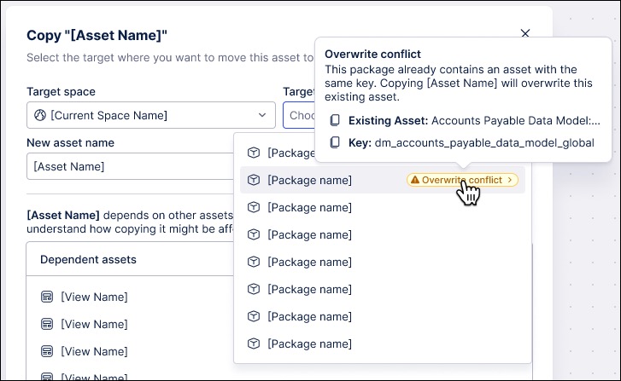
Task: Open the Target package selector field
Action: [298, 115]
